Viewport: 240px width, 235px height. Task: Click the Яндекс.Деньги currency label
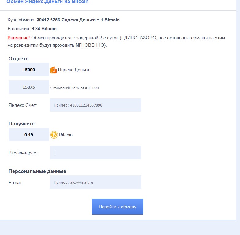(x=73, y=70)
